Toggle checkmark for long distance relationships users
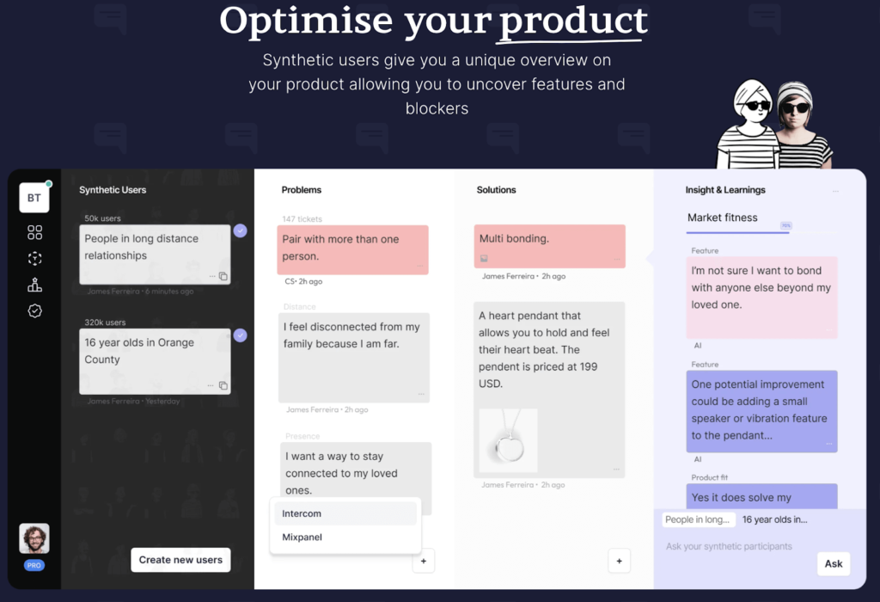The height and width of the screenshot is (602, 880). tap(241, 230)
